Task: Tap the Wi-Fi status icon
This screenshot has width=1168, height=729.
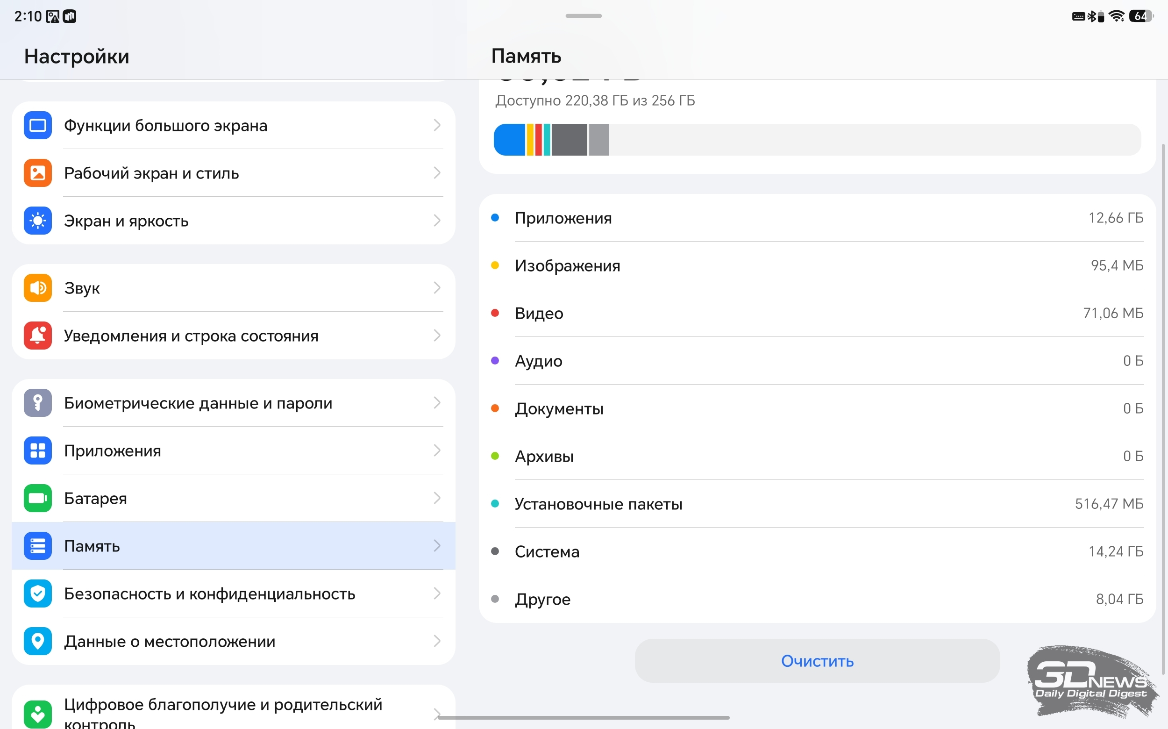Action: click(1117, 16)
